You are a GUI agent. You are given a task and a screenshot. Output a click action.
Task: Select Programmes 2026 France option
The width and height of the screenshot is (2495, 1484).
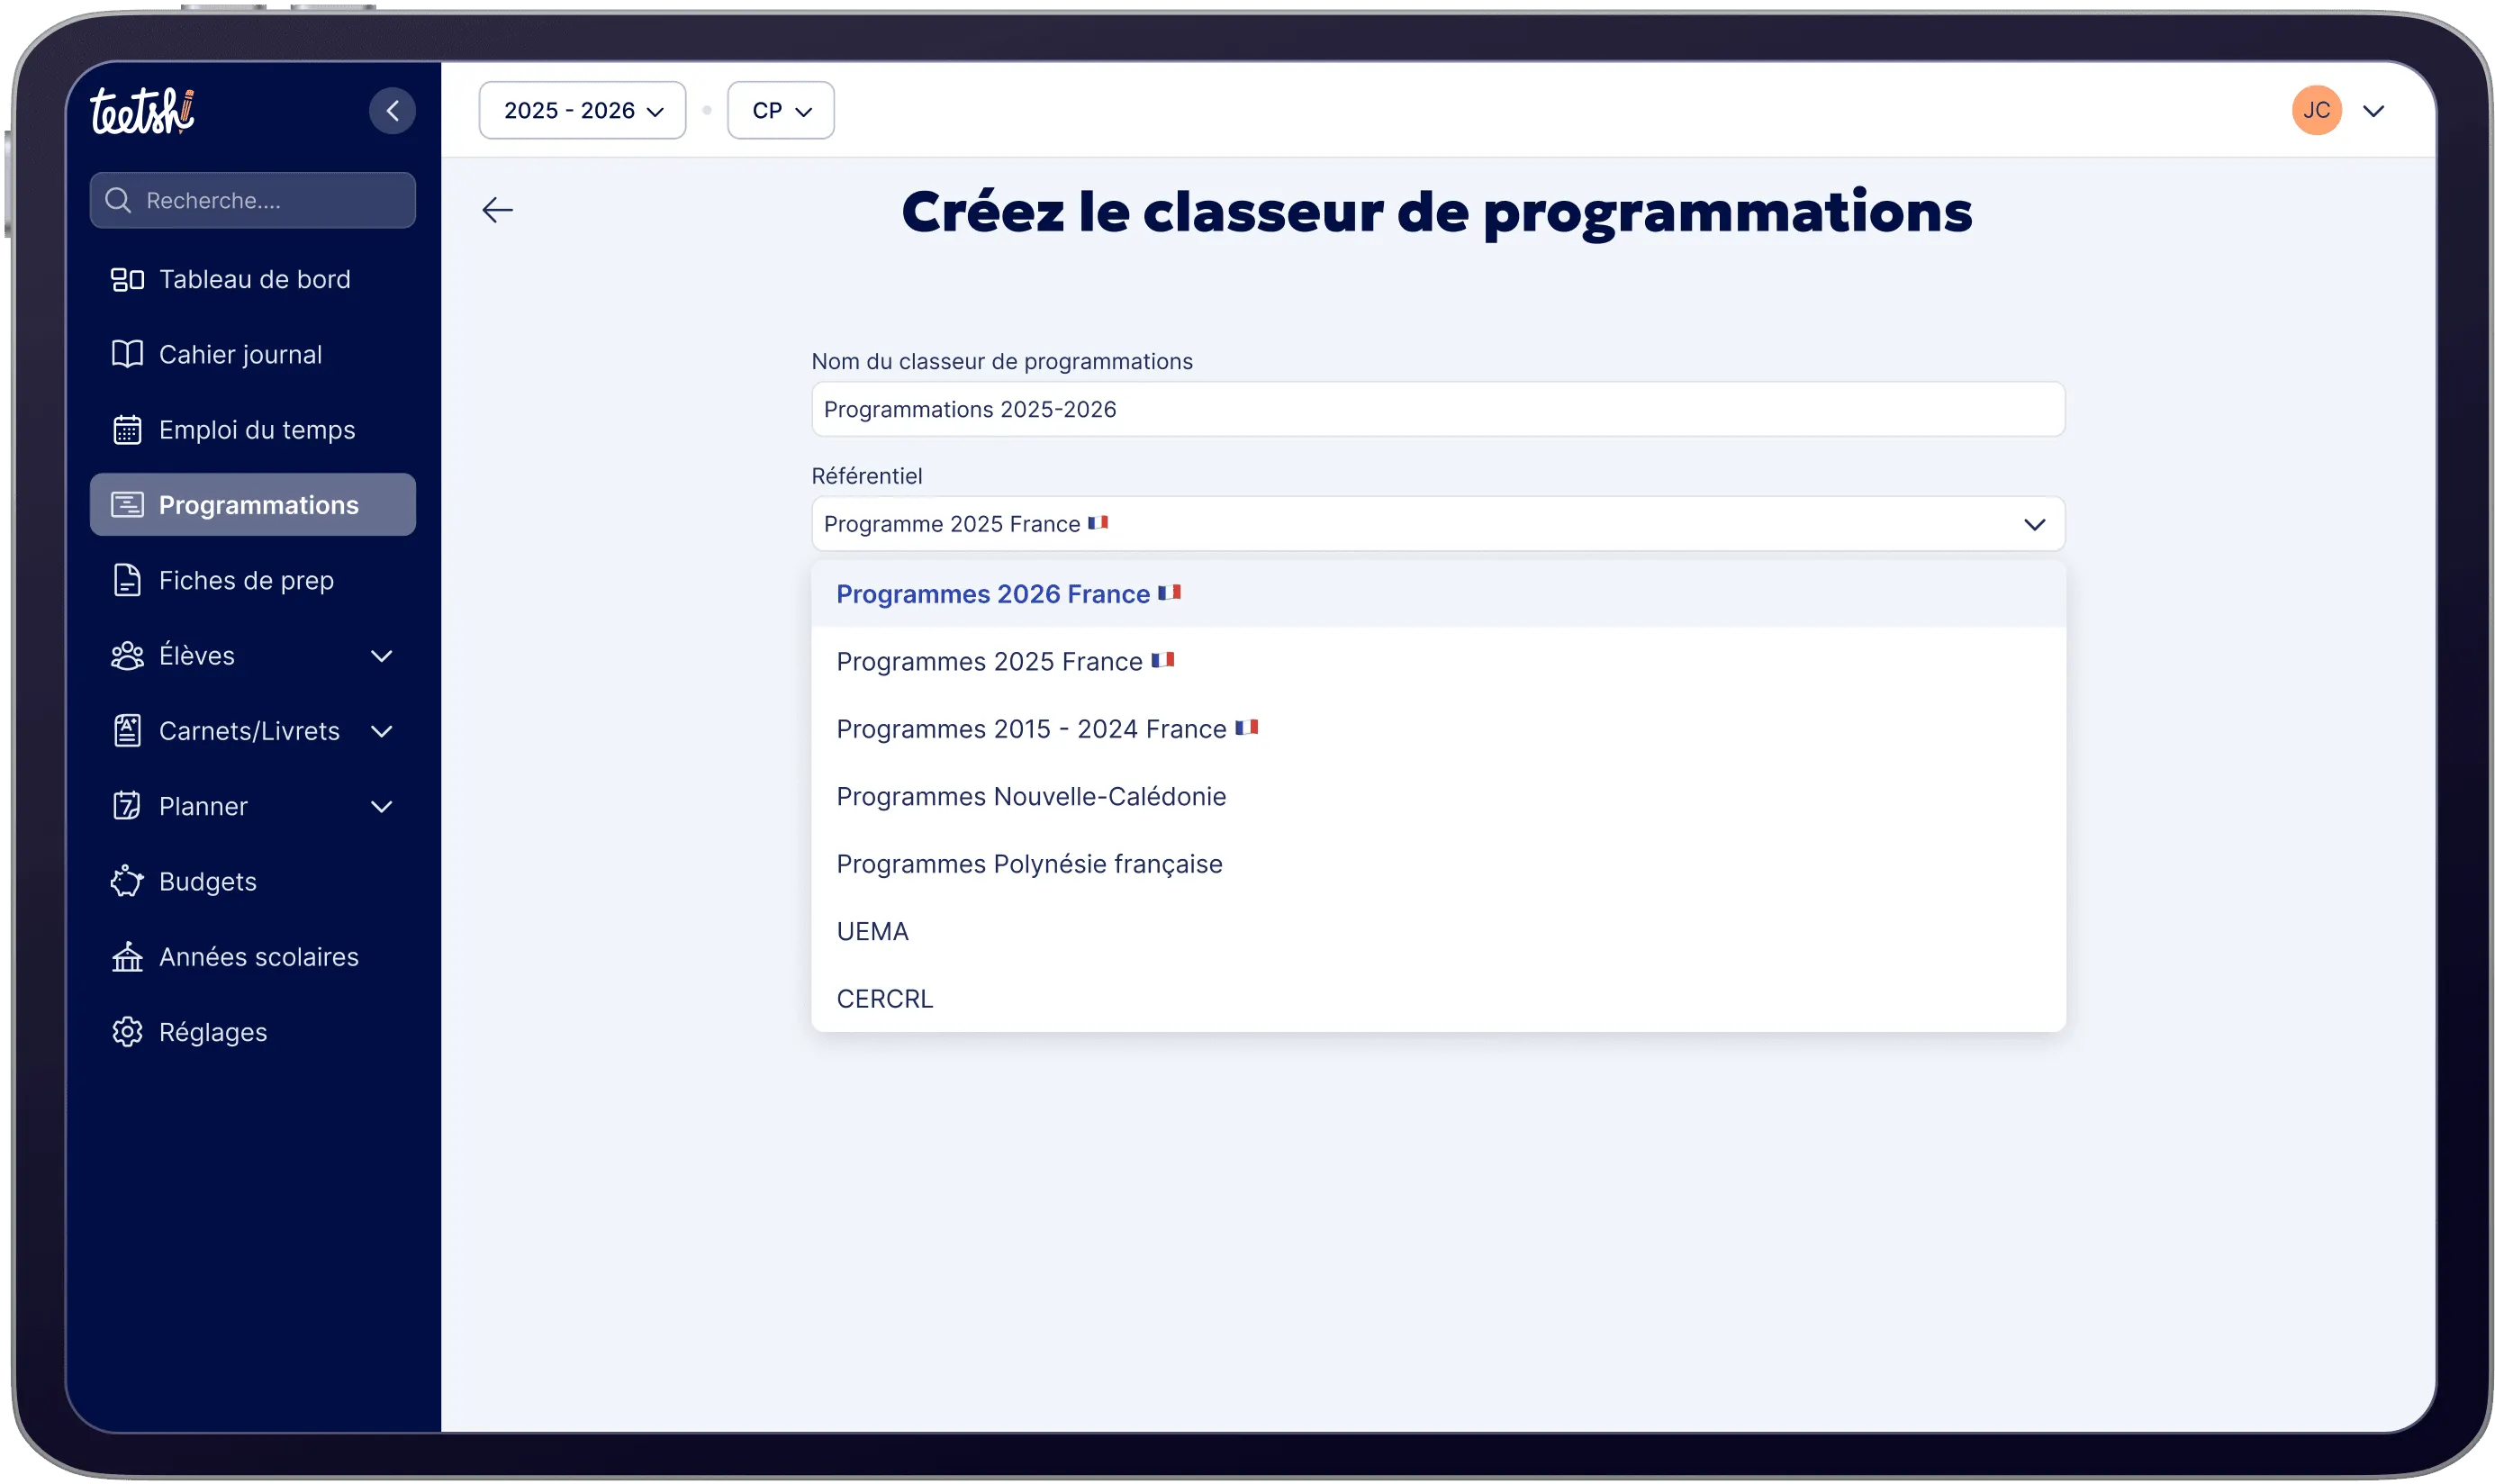click(1437, 594)
